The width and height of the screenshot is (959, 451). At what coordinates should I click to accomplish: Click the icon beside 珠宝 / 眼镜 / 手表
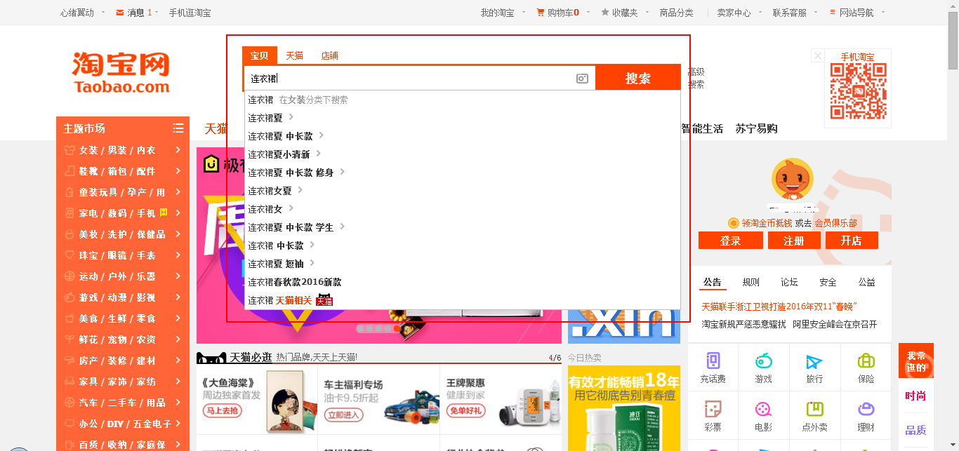coord(70,255)
